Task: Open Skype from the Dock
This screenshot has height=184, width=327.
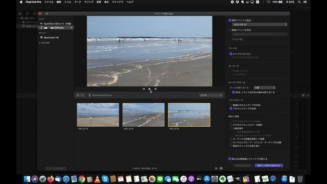Action: point(105,179)
